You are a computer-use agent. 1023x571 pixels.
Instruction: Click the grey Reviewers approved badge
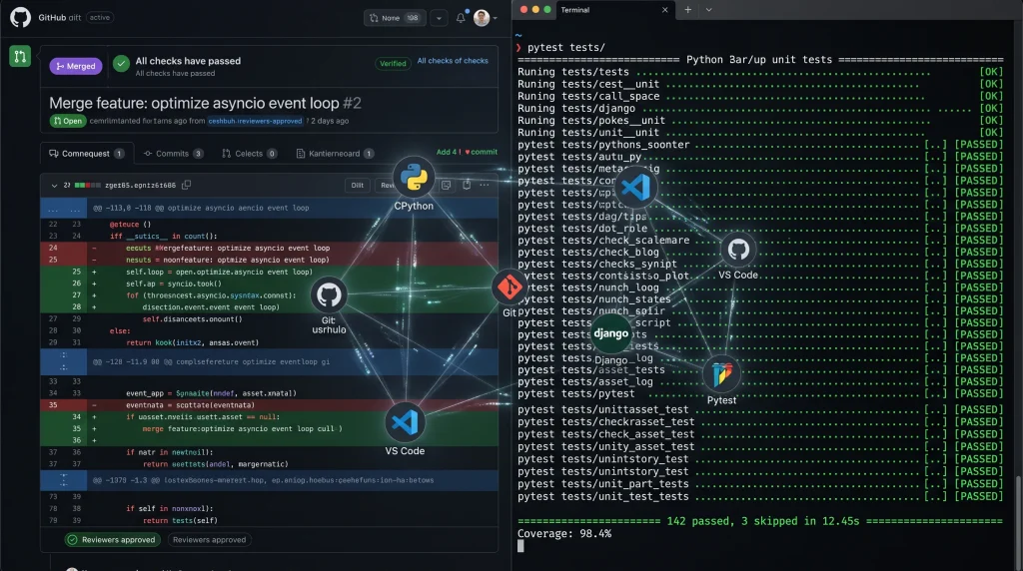point(210,540)
